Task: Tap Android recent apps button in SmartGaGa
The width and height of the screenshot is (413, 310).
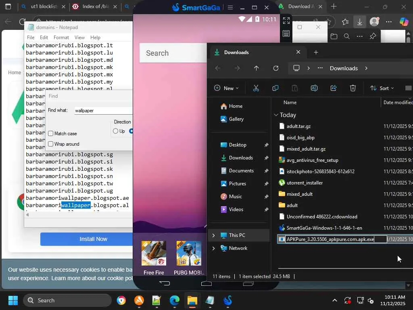Action: (248, 283)
